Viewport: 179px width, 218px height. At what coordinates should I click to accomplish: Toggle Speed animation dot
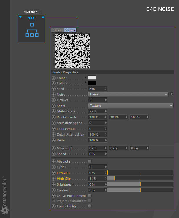pos(54,154)
